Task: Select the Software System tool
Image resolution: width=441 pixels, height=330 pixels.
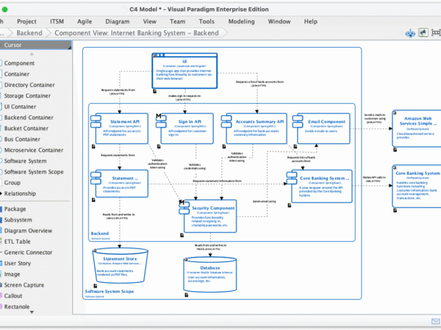Action: coord(24,160)
